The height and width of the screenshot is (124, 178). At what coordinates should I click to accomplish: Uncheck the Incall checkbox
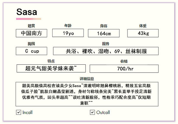18,112
